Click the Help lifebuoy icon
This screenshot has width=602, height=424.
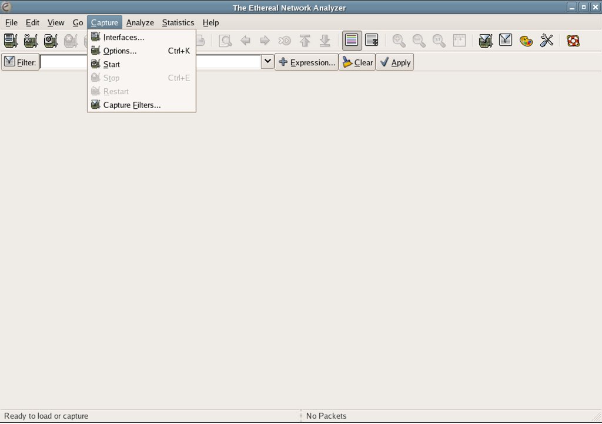(573, 41)
